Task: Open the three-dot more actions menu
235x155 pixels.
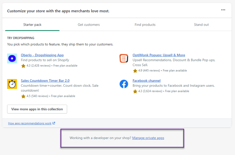Action: pyautogui.click(x=223, y=10)
